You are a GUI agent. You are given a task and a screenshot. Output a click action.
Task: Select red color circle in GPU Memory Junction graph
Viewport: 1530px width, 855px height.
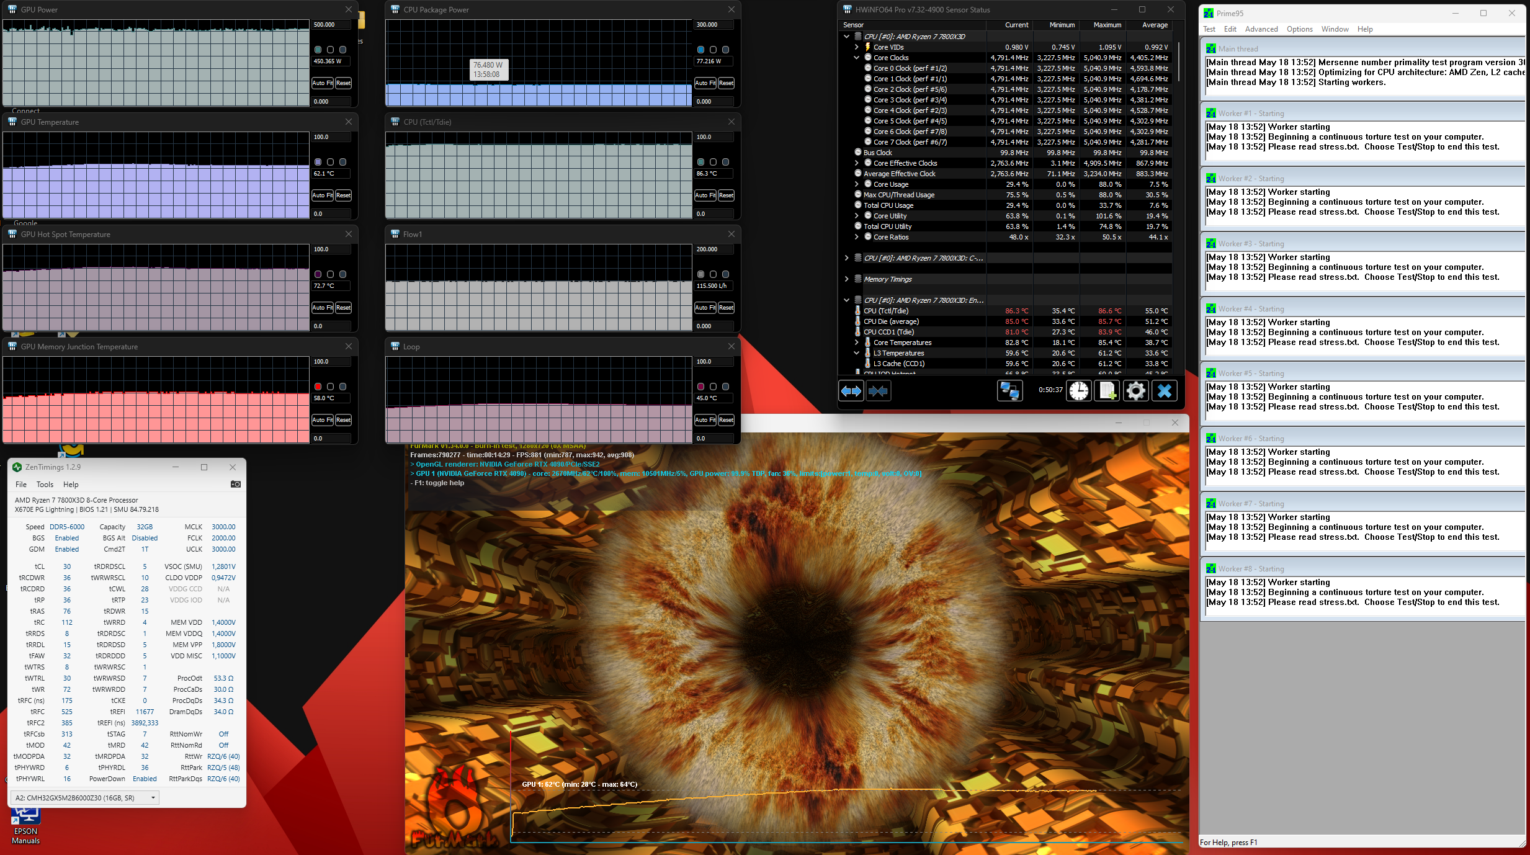pos(318,387)
